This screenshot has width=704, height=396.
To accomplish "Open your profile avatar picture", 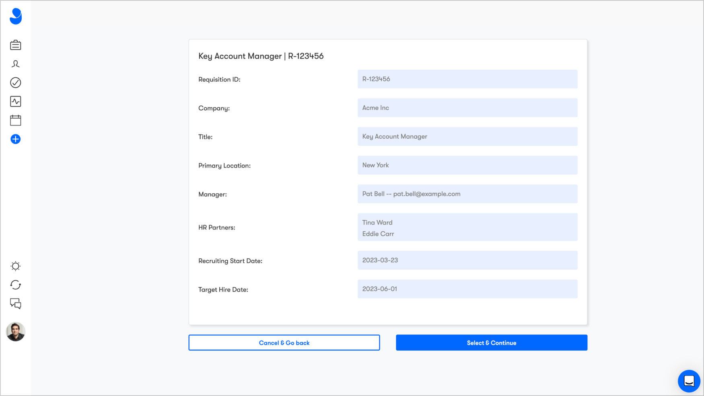I will pyautogui.click(x=15, y=332).
